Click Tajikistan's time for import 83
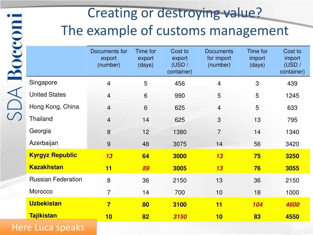 257,217
